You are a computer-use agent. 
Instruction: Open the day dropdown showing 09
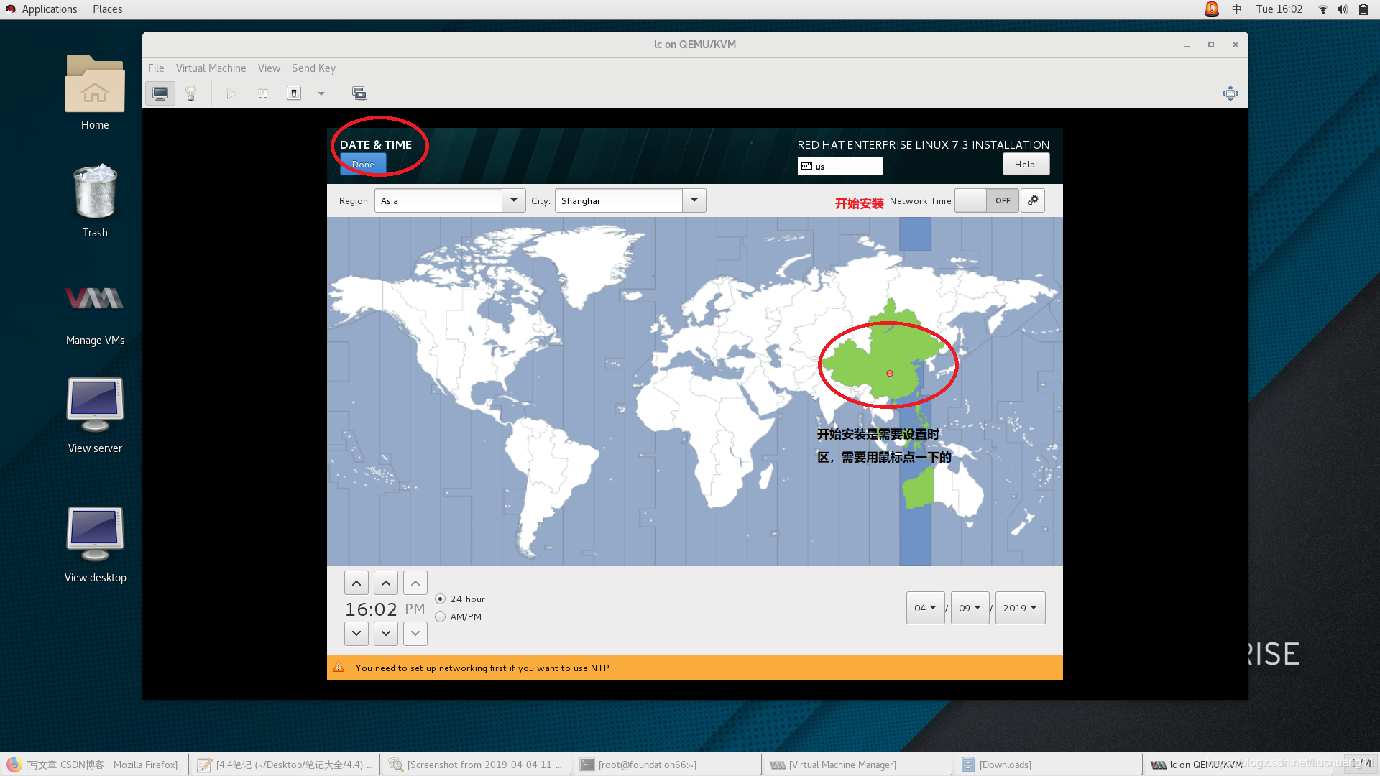point(970,608)
